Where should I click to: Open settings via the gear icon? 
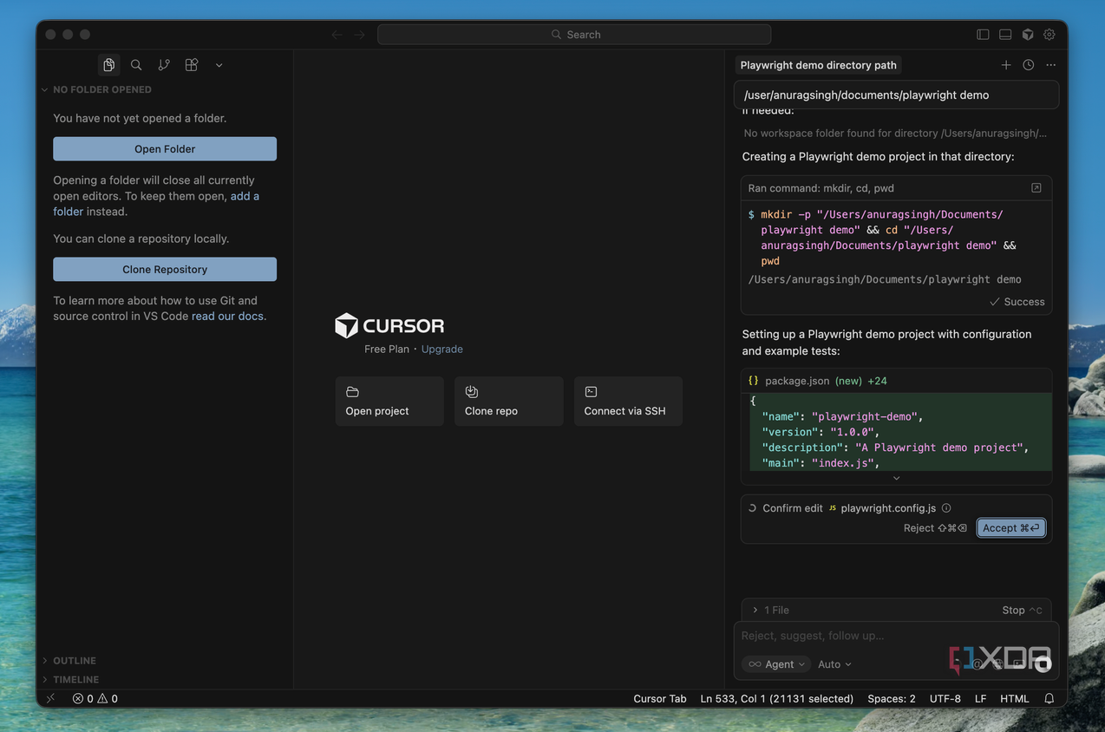click(1049, 35)
